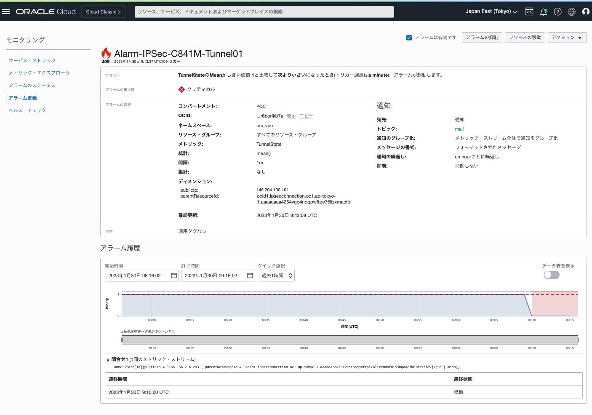
Task: Open the language globe icon
Action: tap(571, 12)
